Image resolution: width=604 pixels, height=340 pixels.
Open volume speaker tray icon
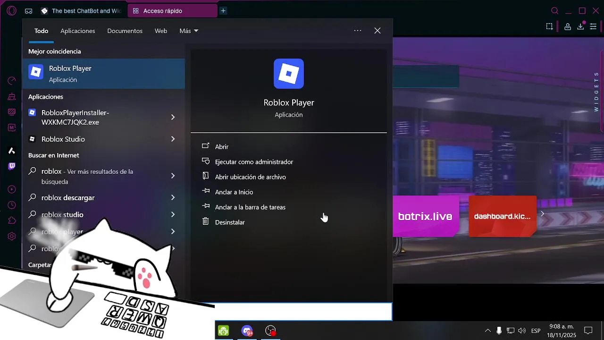pos(522,331)
